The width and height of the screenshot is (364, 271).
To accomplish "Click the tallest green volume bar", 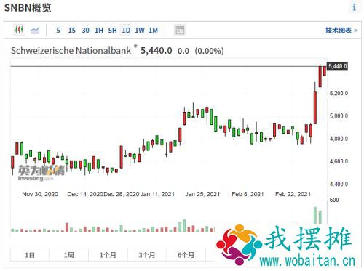I will pos(315,215).
